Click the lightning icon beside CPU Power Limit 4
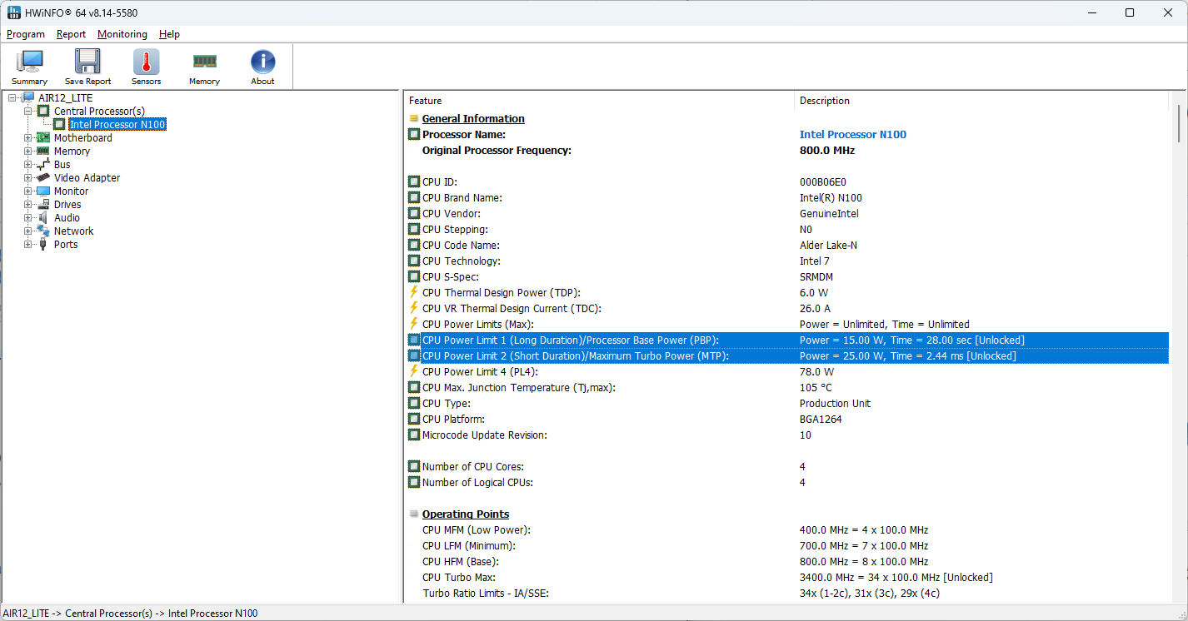The height and width of the screenshot is (621, 1188). (x=414, y=371)
